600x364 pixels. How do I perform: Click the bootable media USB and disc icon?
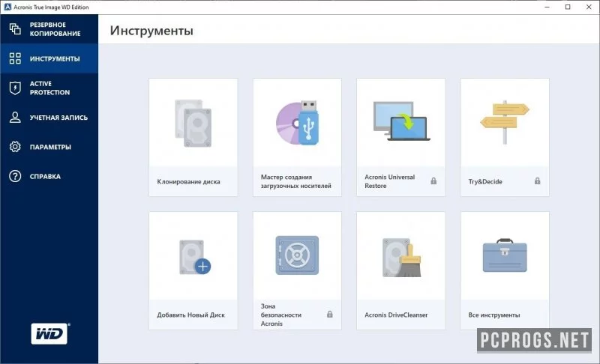[x=297, y=123]
